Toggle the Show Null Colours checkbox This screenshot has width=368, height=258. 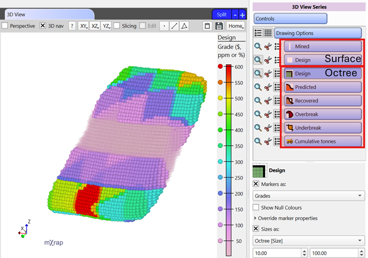click(x=256, y=208)
